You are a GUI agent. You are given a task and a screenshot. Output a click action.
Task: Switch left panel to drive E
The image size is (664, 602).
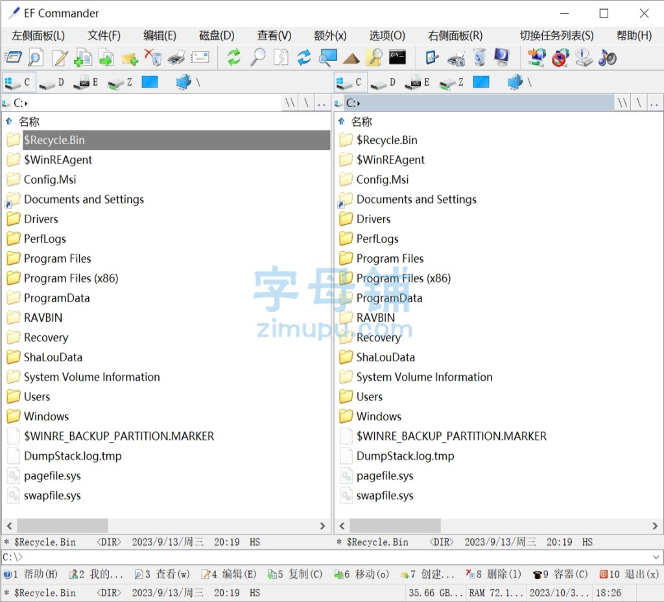pos(86,82)
